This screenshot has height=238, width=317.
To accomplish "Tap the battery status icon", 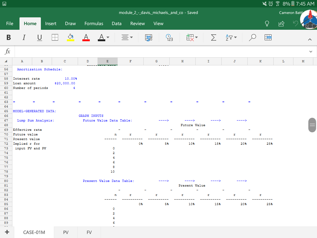I will [x=293, y=4].
